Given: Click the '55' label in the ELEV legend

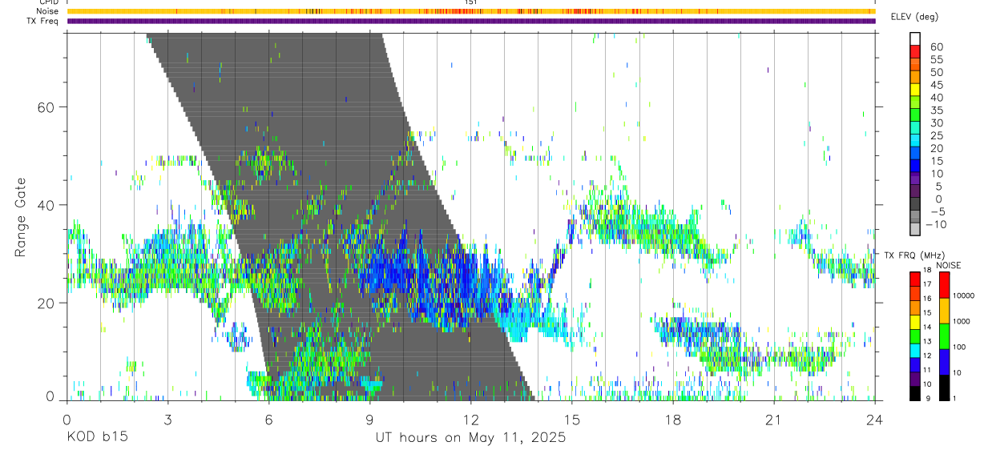Looking at the screenshot, I should tap(936, 59).
